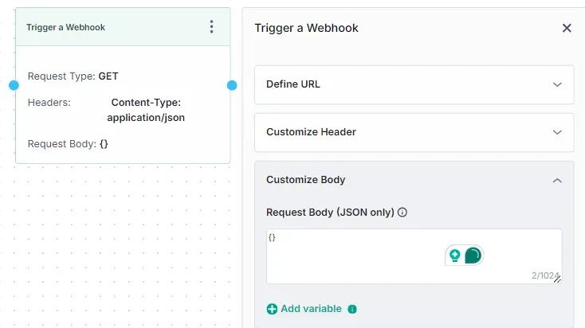
Task: Collapse the Customize Body chevron
Action: tap(557, 181)
